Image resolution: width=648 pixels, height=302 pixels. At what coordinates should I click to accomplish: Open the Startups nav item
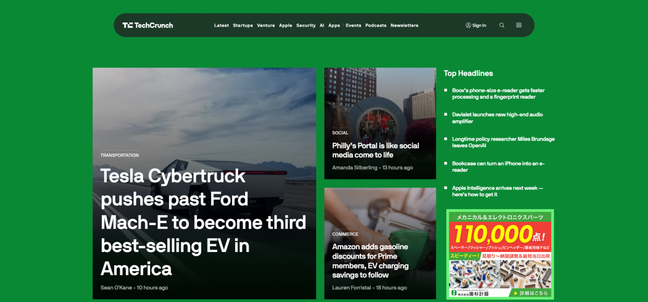(x=243, y=25)
